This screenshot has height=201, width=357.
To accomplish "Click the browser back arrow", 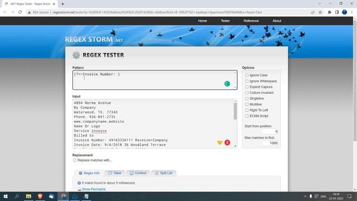I will 5,12.
